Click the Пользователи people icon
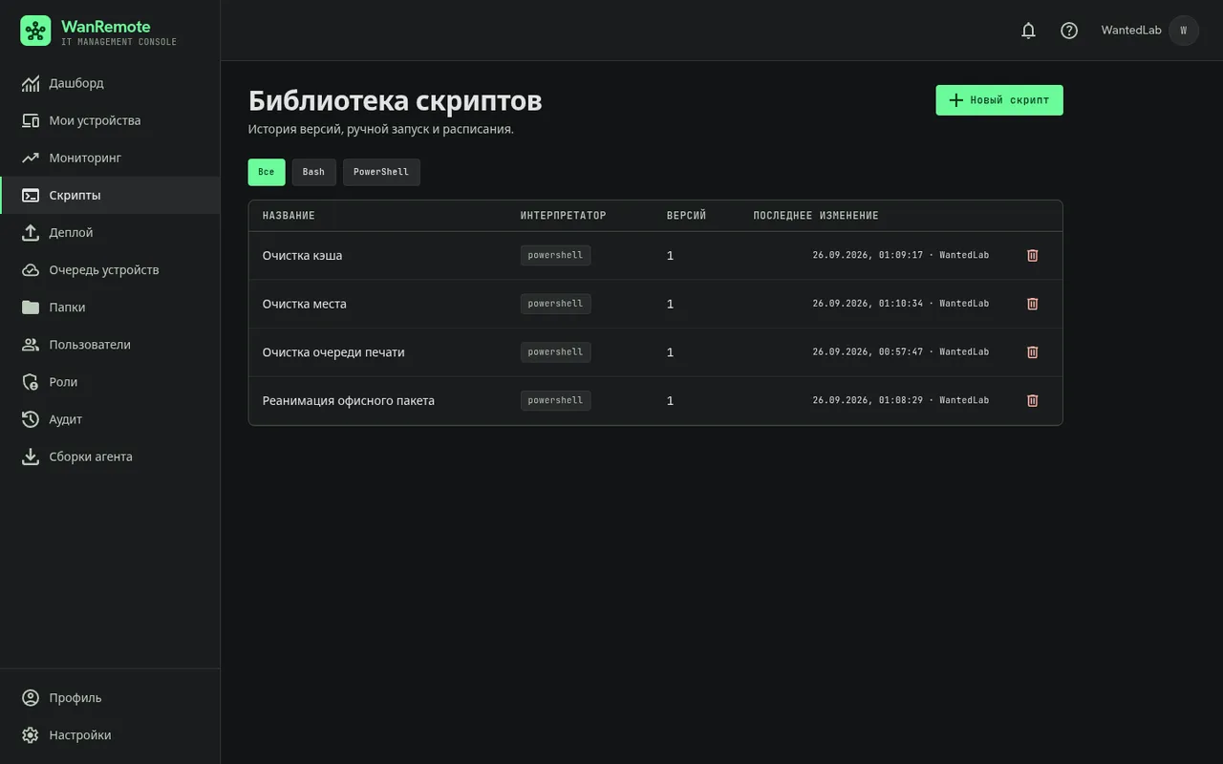This screenshot has width=1223, height=764. (31, 344)
